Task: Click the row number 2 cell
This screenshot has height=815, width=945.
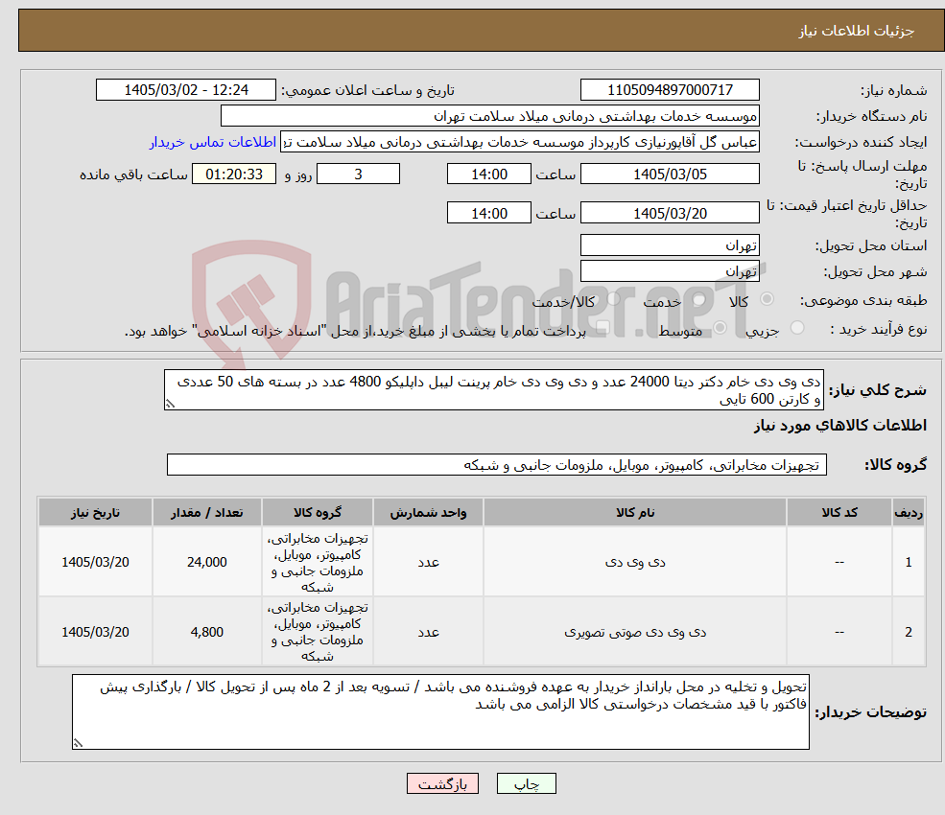Action: click(909, 632)
